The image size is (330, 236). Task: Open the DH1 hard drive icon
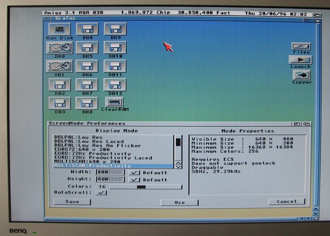(59, 66)
